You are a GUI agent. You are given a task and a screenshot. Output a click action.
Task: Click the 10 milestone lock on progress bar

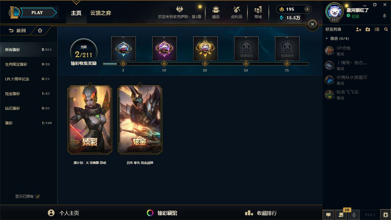coord(164,64)
